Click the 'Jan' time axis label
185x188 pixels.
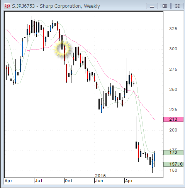tap(99, 181)
